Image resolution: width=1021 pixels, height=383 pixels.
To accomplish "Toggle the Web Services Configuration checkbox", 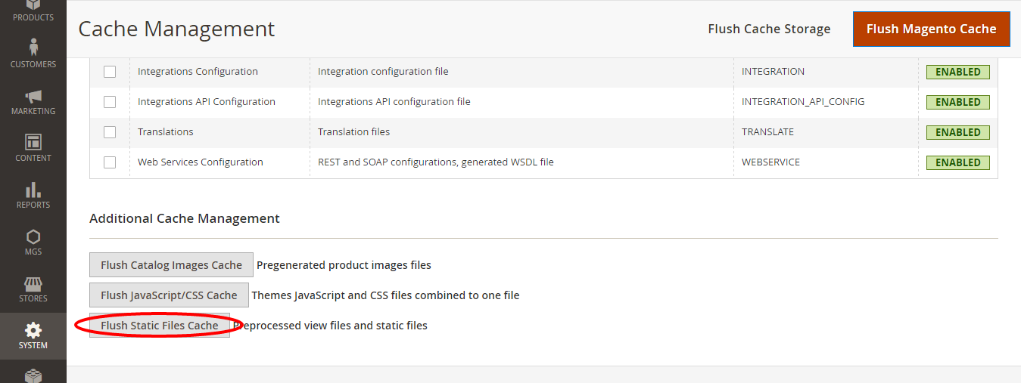I will (110, 162).
